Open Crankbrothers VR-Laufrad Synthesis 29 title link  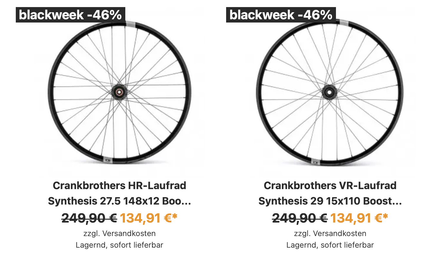coord(330,193)
